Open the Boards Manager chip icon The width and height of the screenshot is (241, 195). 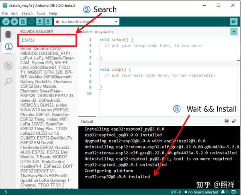pos(8,34)
